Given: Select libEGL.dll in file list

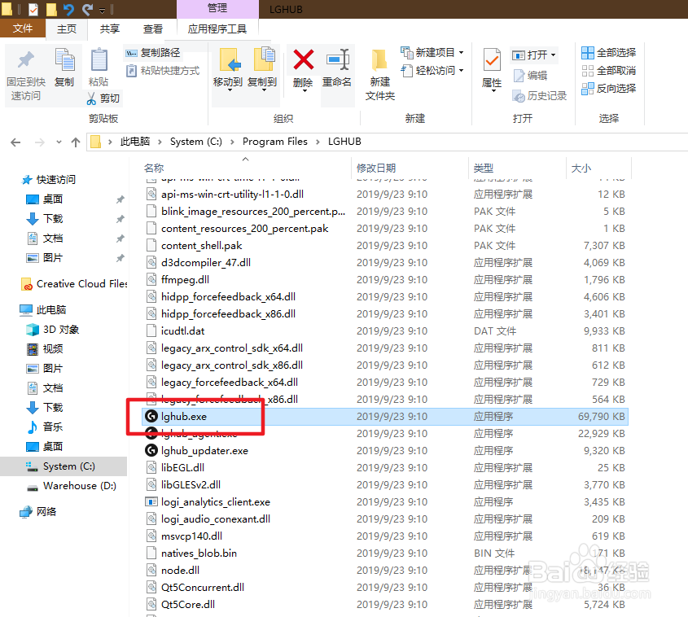Looking at the screenshot, I should coord(183,467).
